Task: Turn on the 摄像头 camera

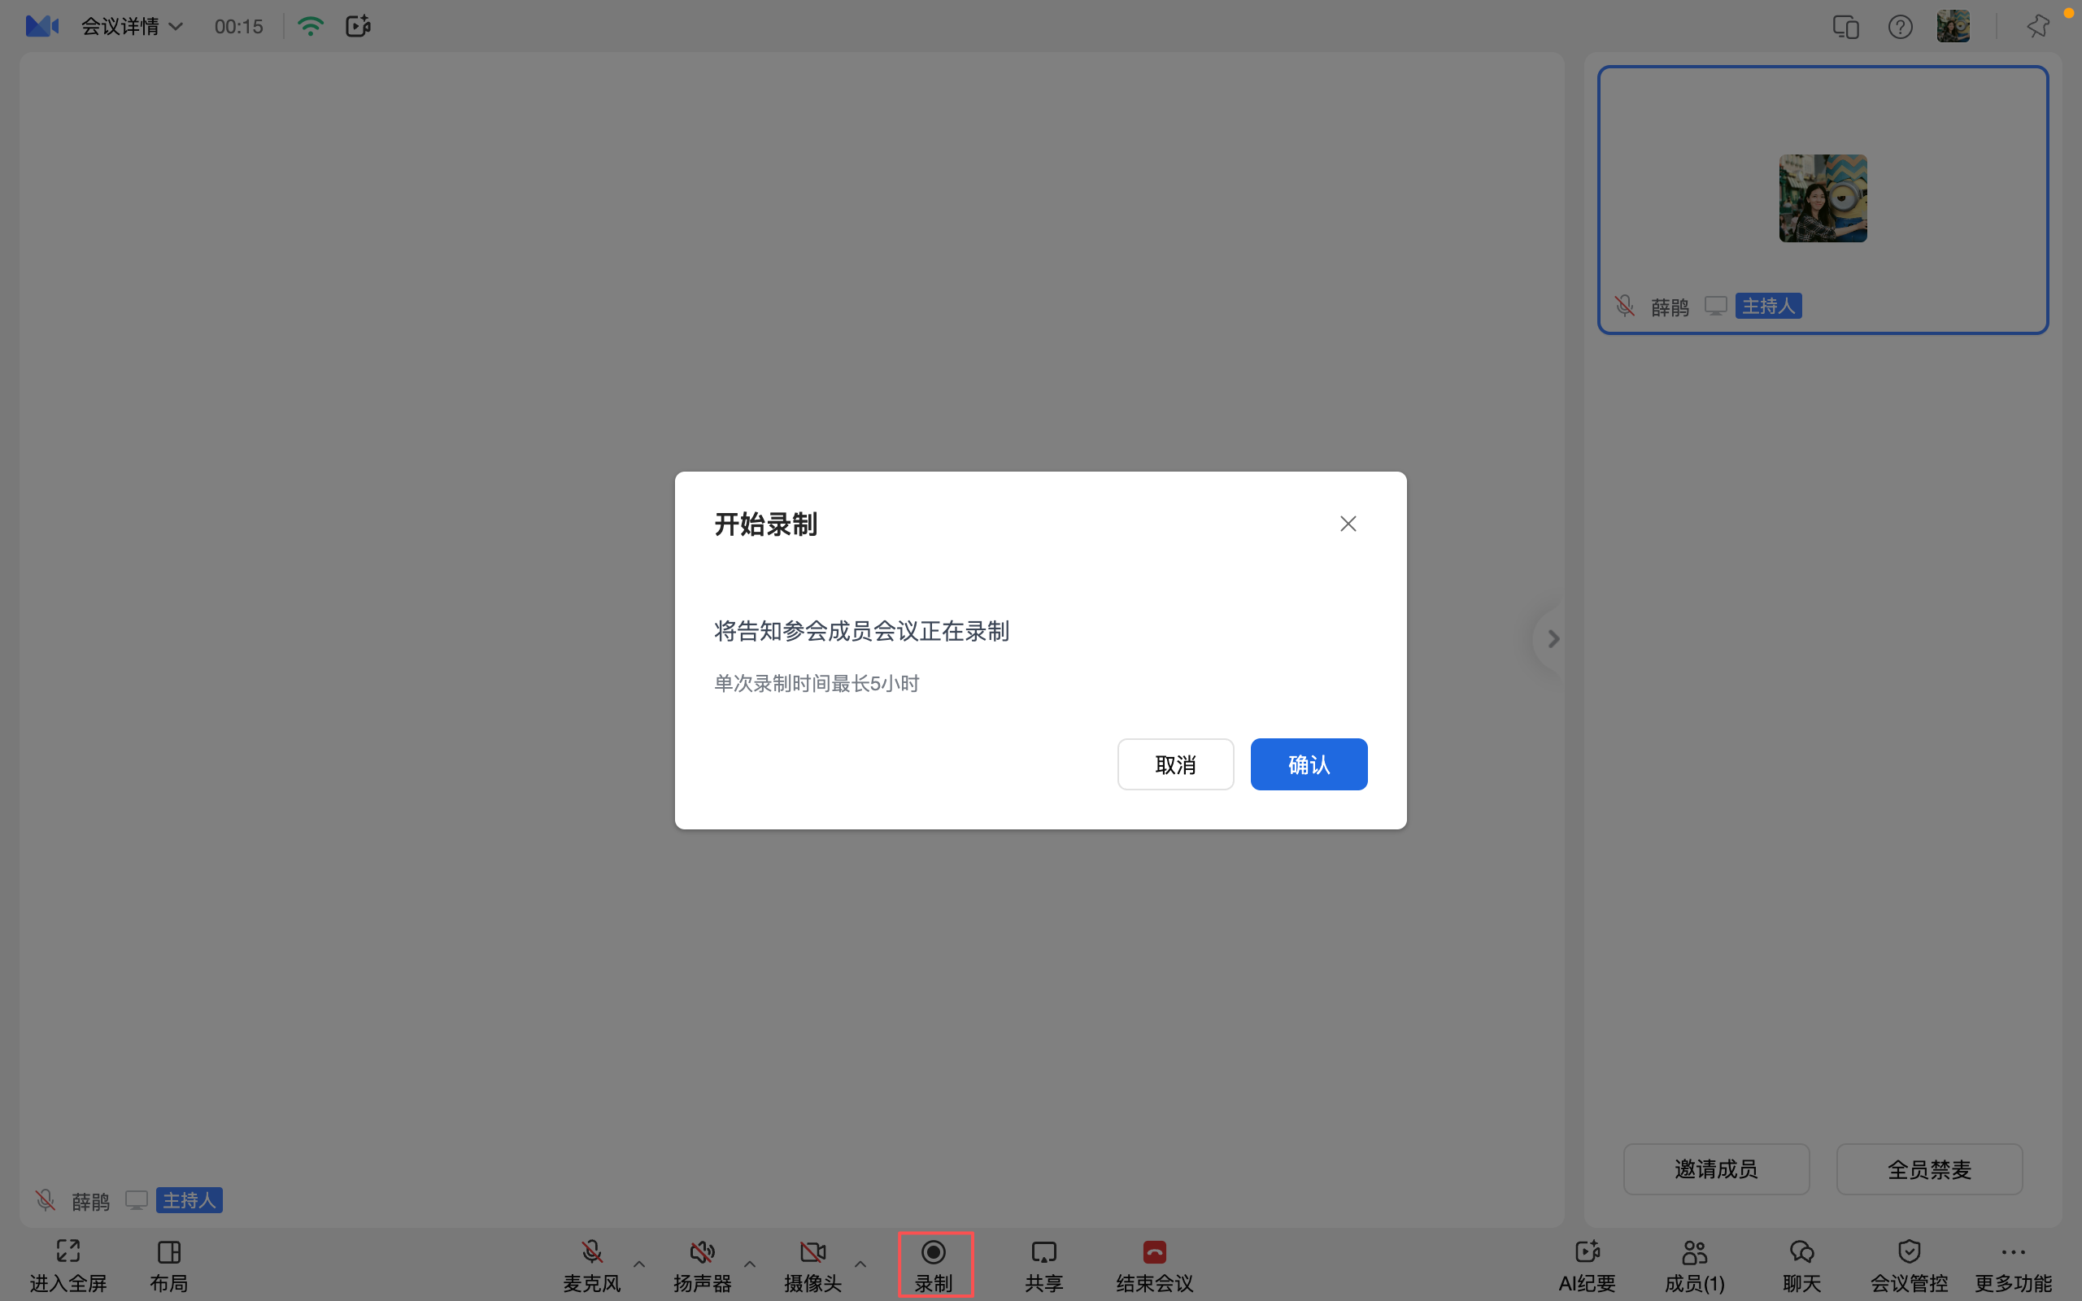Action: (x=813, y=1265)
